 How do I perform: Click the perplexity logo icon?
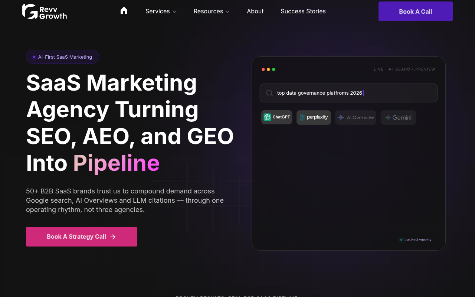(x=302, y=117)
